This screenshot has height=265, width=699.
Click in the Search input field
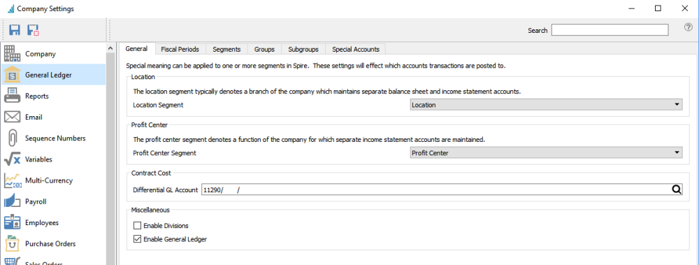pos(610,30)
